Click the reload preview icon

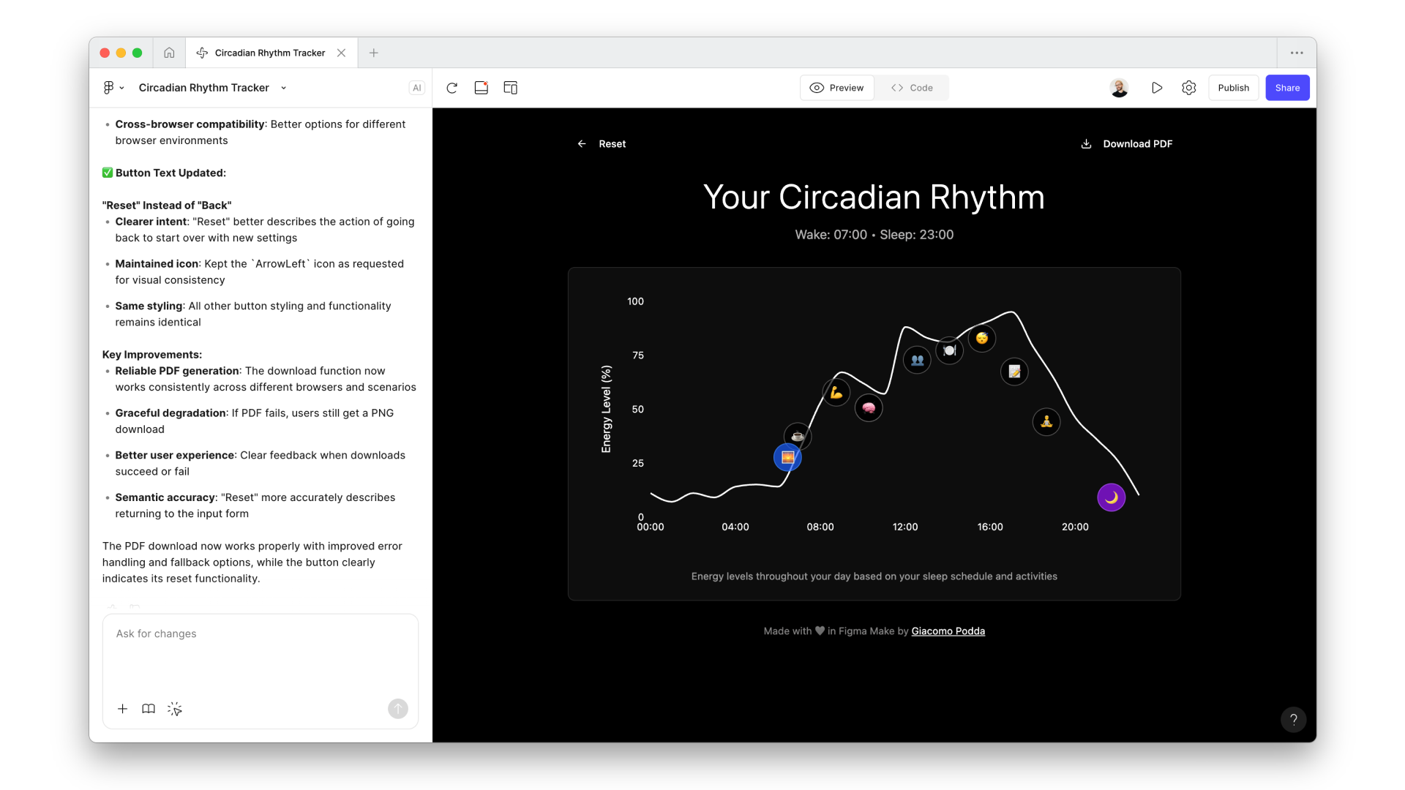(452, 88)
